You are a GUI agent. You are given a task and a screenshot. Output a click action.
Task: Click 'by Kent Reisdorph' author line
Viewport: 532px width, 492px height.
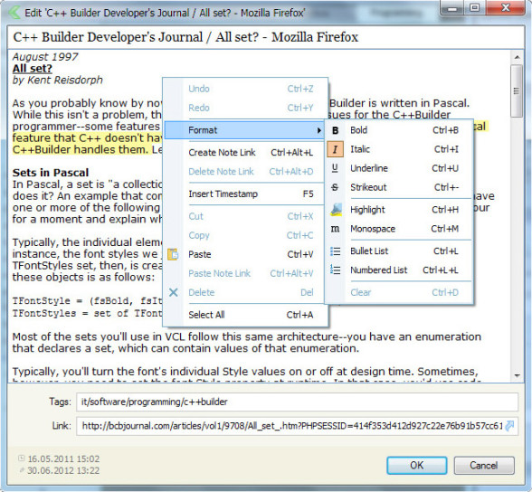[58, 80]
